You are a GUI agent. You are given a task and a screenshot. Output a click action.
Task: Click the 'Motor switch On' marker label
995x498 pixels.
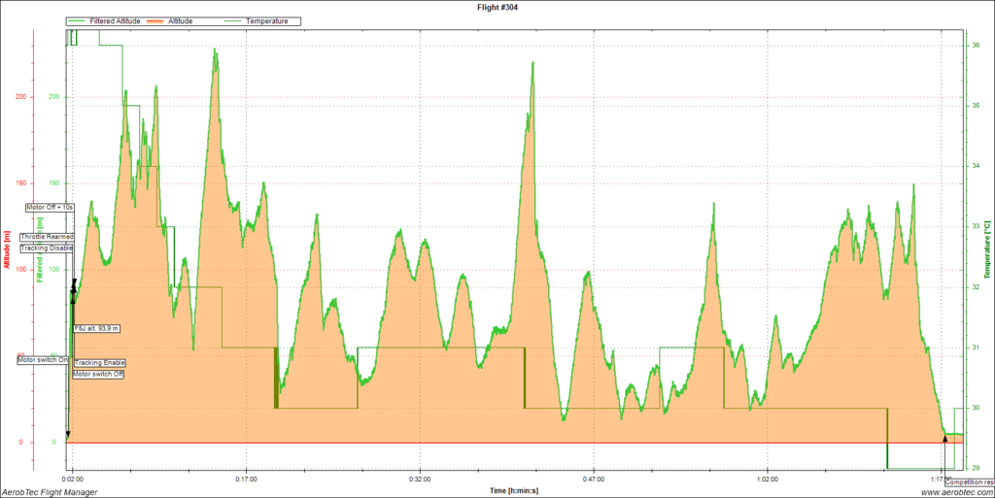click(44, 359)
